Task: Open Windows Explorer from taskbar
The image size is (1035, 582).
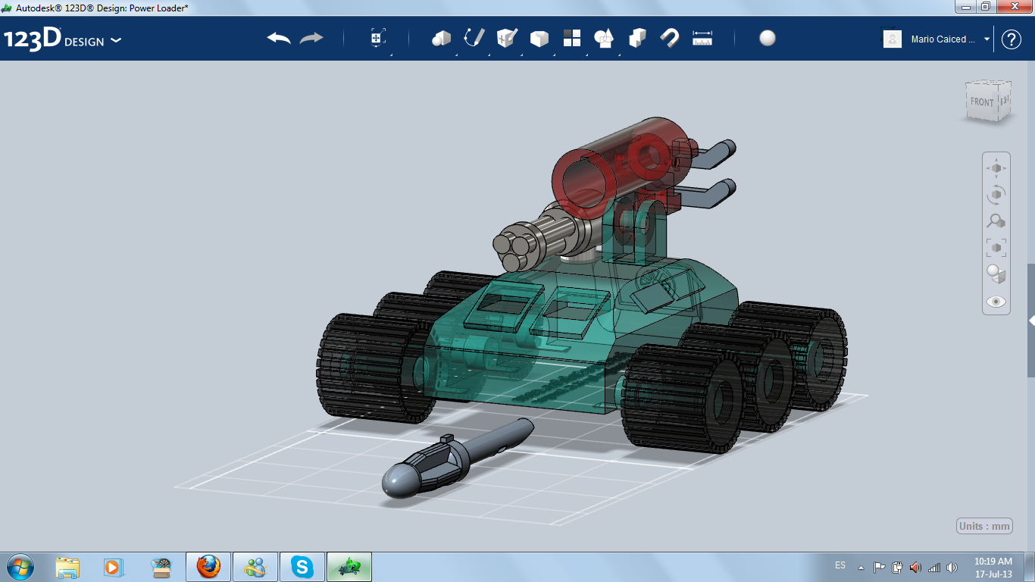Action: (x=67, y=567)
